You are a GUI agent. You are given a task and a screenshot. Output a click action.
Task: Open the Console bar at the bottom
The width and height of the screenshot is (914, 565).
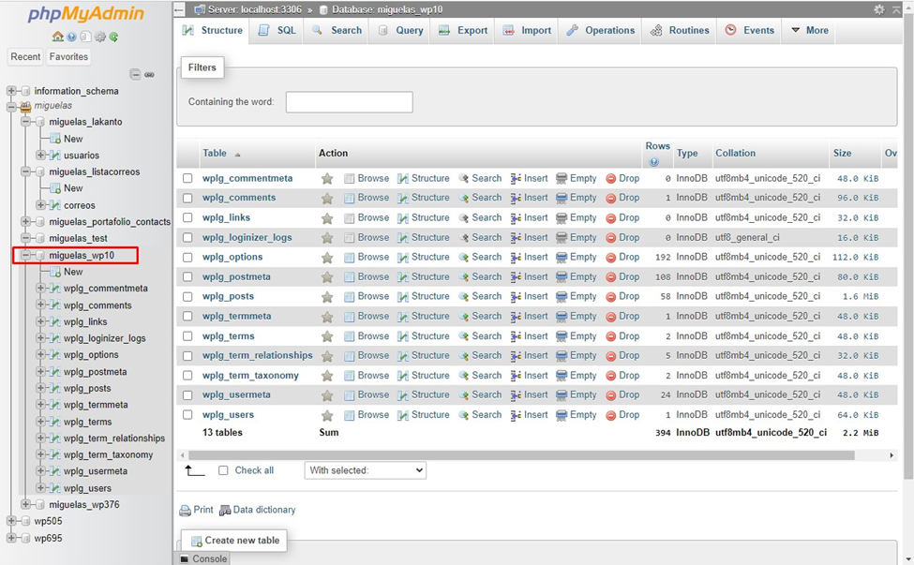(203, 558)
